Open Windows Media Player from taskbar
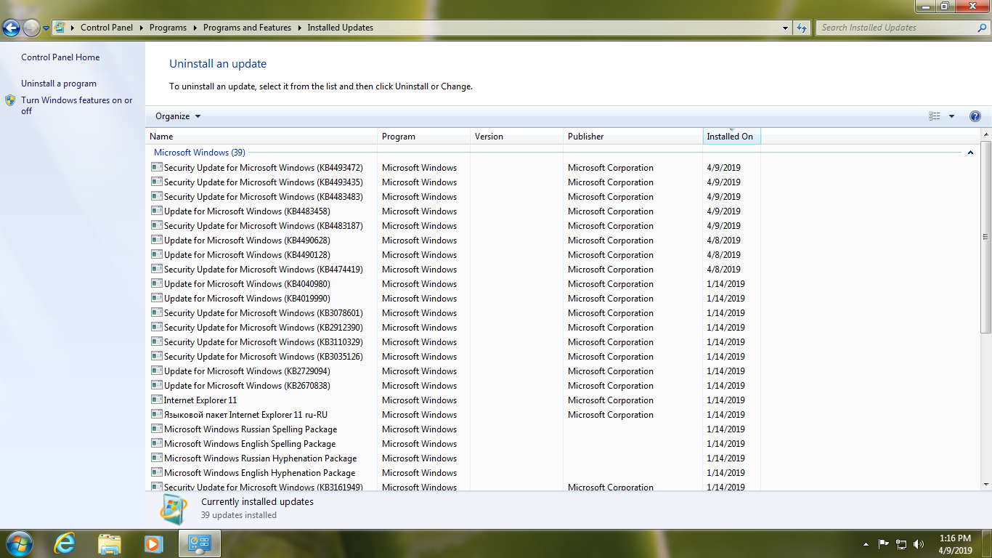This screenshot has width=992, height=558. 154,543
